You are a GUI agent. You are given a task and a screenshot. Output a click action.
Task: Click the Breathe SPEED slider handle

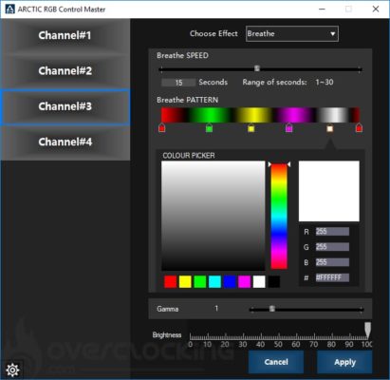(x=257, y=68)
